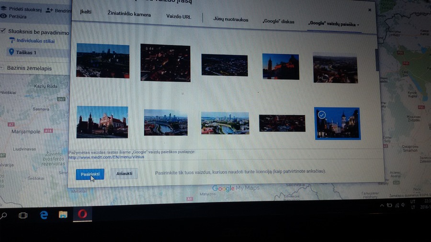The width and height of the screenshot is (431, 242).
Task: Select the dark old town rooftops thumbnail in first row
Action: tap(165, 63)
